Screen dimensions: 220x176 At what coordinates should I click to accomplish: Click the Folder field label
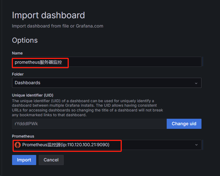[18, 74]
